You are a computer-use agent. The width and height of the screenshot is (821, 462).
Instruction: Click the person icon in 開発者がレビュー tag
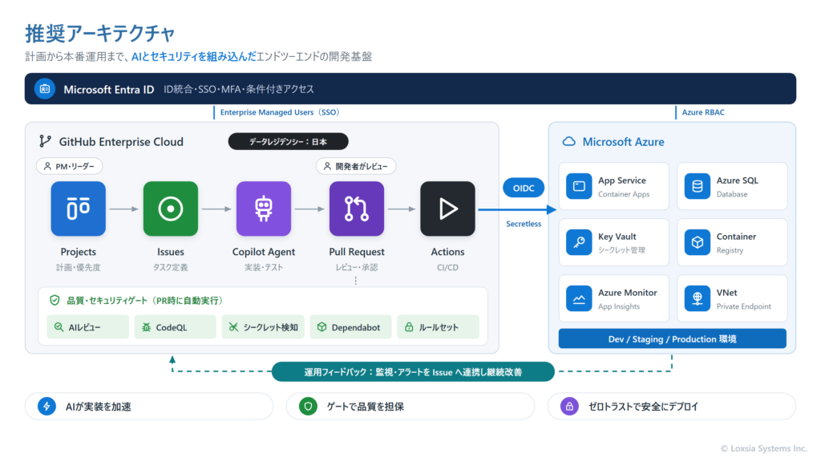point(327,166)
